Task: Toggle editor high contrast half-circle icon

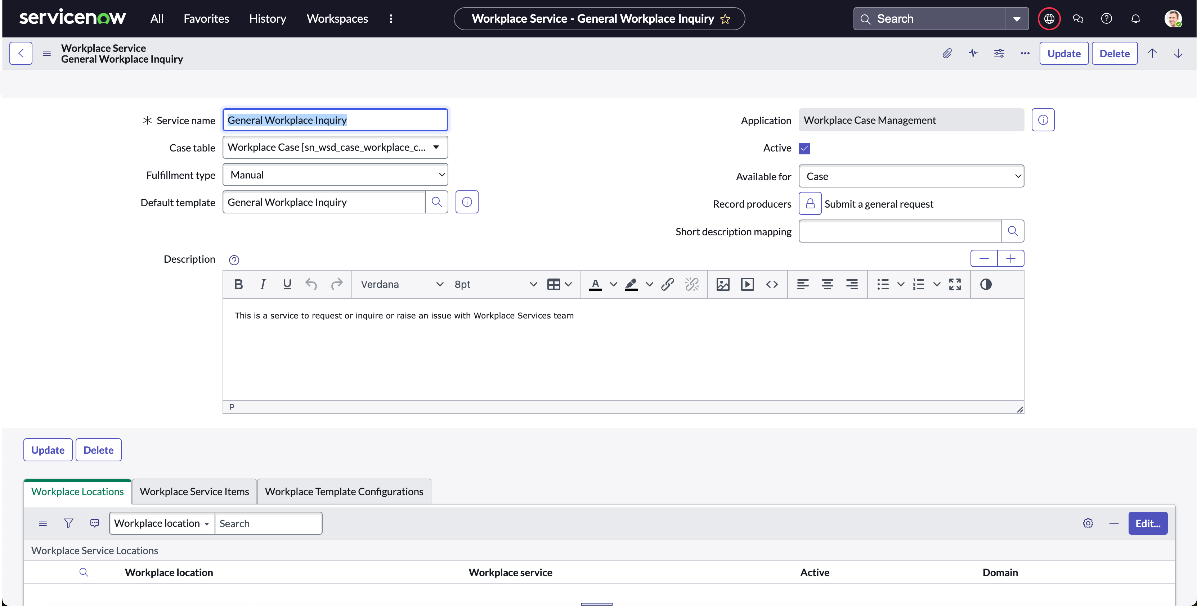Action: 986,284
